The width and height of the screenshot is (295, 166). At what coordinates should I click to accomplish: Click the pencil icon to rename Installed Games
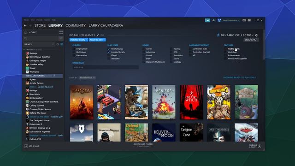click(x=98, y=35)
